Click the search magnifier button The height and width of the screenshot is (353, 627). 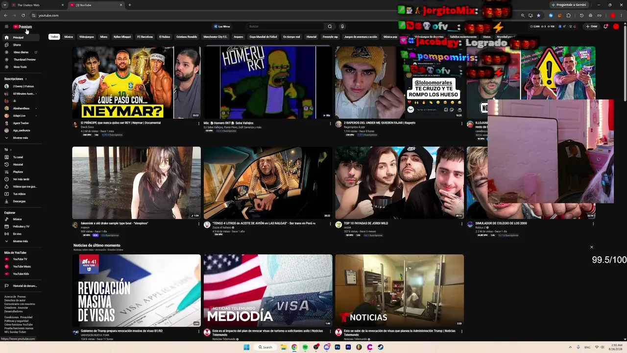330,26
